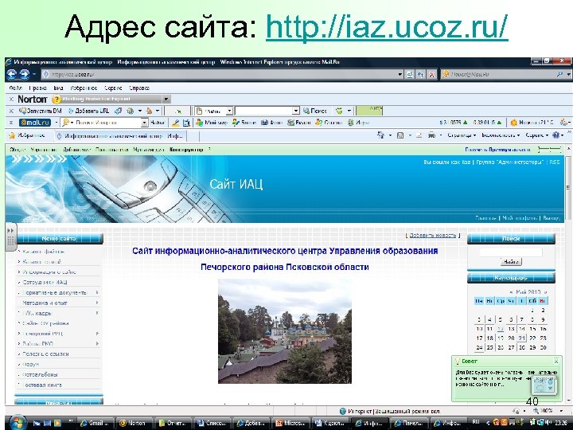
Task: Open the Справка menu
Action: (x=138, y=88)
